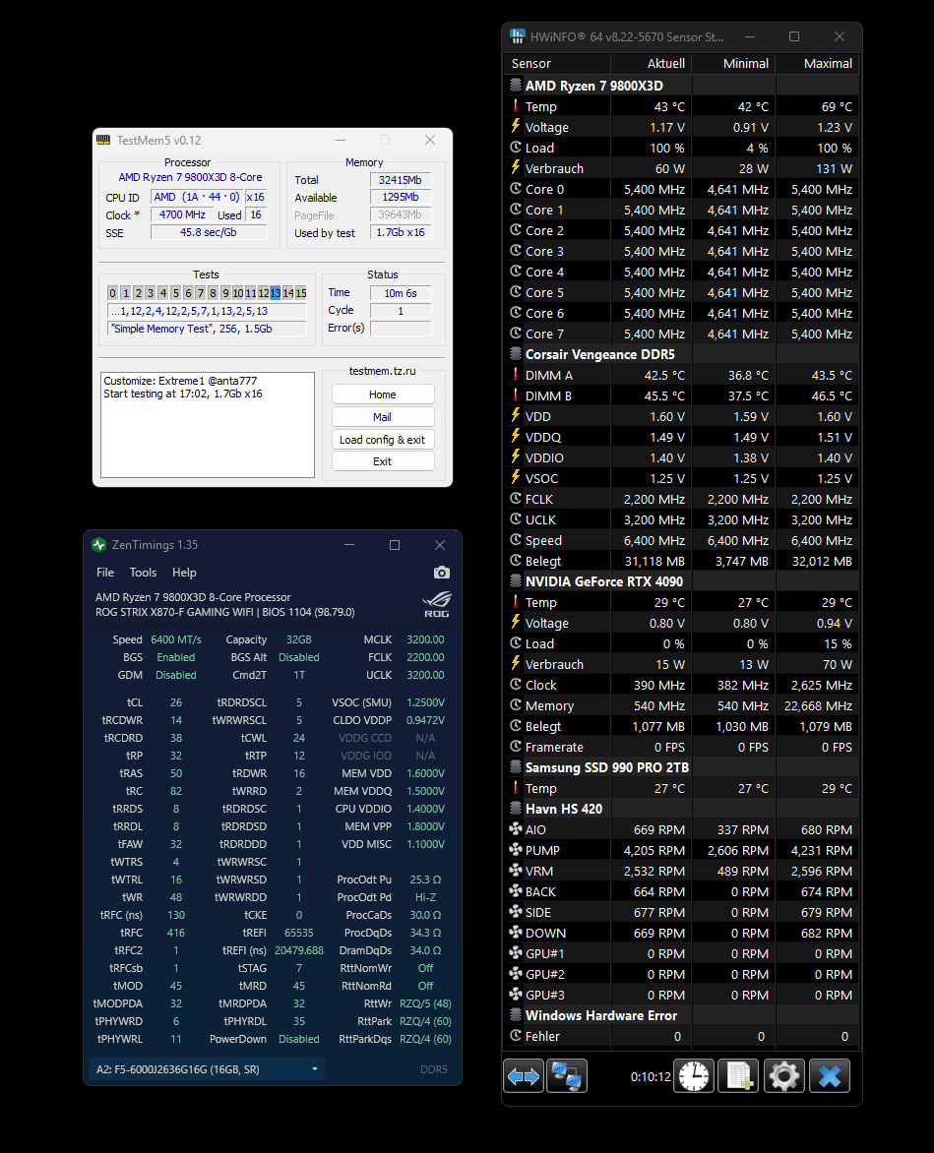Screen dimensions: 934x1153
Task: Click thermometer icon beside DIMM A
Action: click(x=516, y=374)
